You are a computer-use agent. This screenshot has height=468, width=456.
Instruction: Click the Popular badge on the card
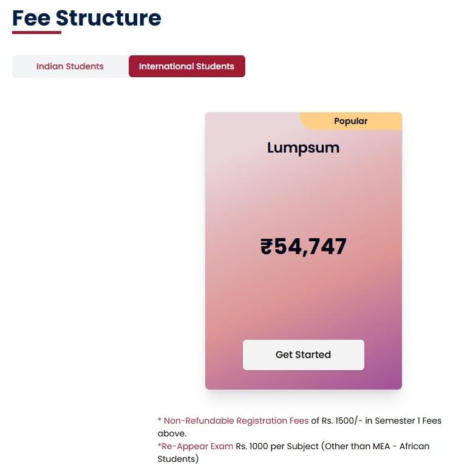pyautogui.click(x=350, y=121)
